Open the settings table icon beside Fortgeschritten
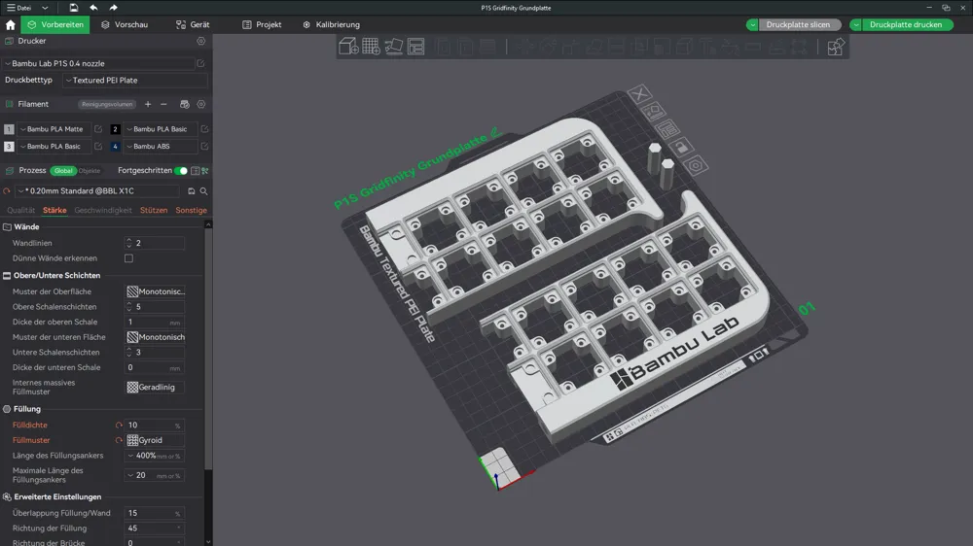Viewport: 973px width, 546px height. (196, 170)
